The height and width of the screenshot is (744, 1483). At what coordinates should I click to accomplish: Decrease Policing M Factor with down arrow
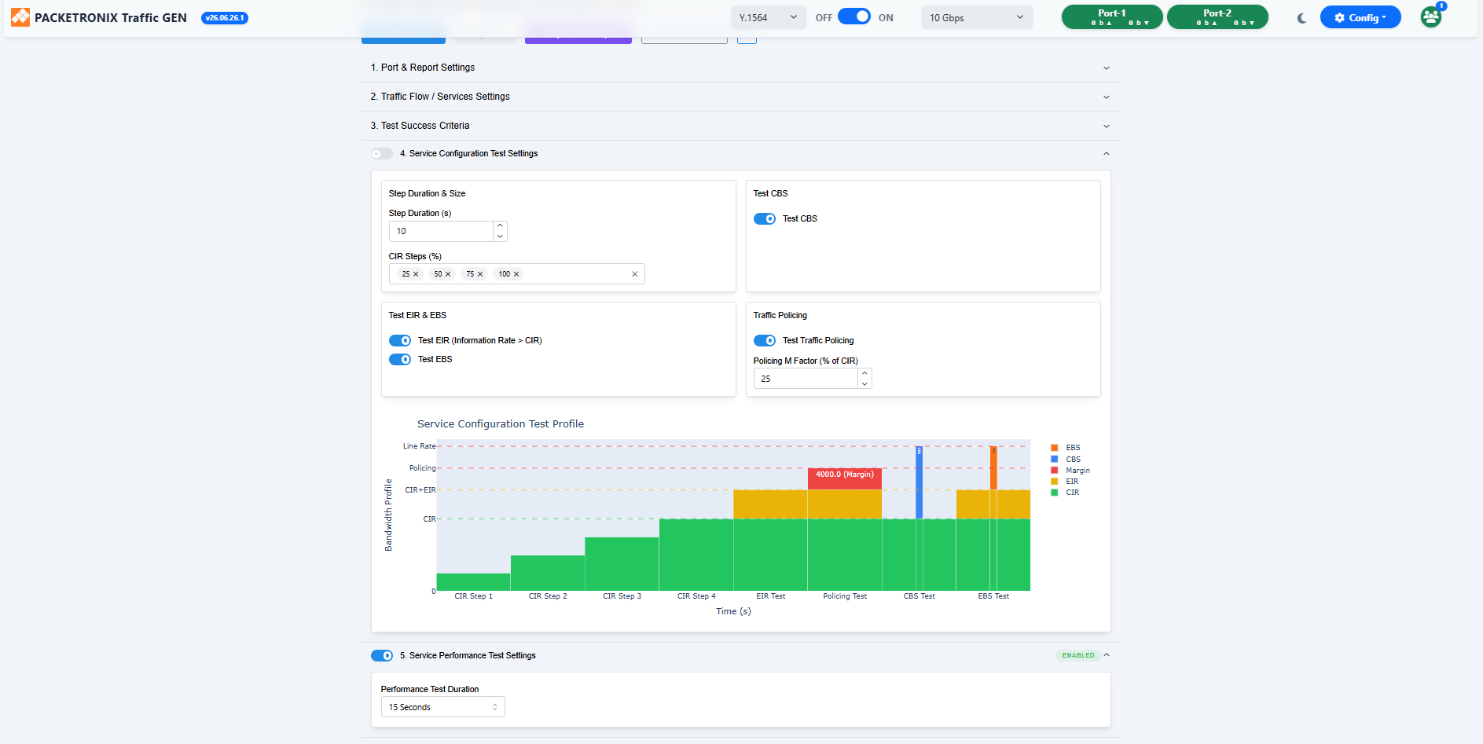click(864, 384)
